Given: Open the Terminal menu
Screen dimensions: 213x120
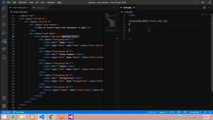Looking at the screenshot, I should (x=51, y=2).
